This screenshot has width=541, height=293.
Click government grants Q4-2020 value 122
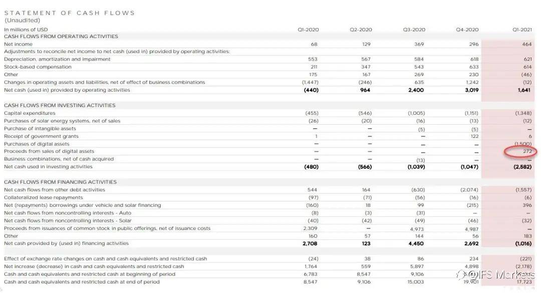474,136
